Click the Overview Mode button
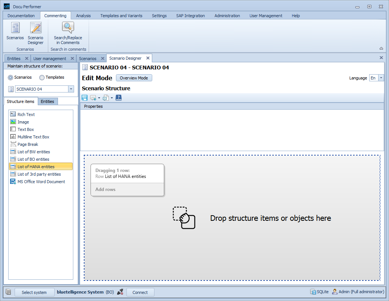The height and width of the screenshot is (301, 389). tap(134, 78)
